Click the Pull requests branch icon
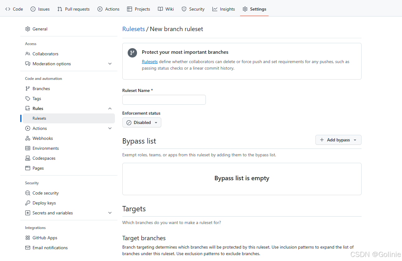The width and height of the screenshot is (402, 261). point(60,9)
